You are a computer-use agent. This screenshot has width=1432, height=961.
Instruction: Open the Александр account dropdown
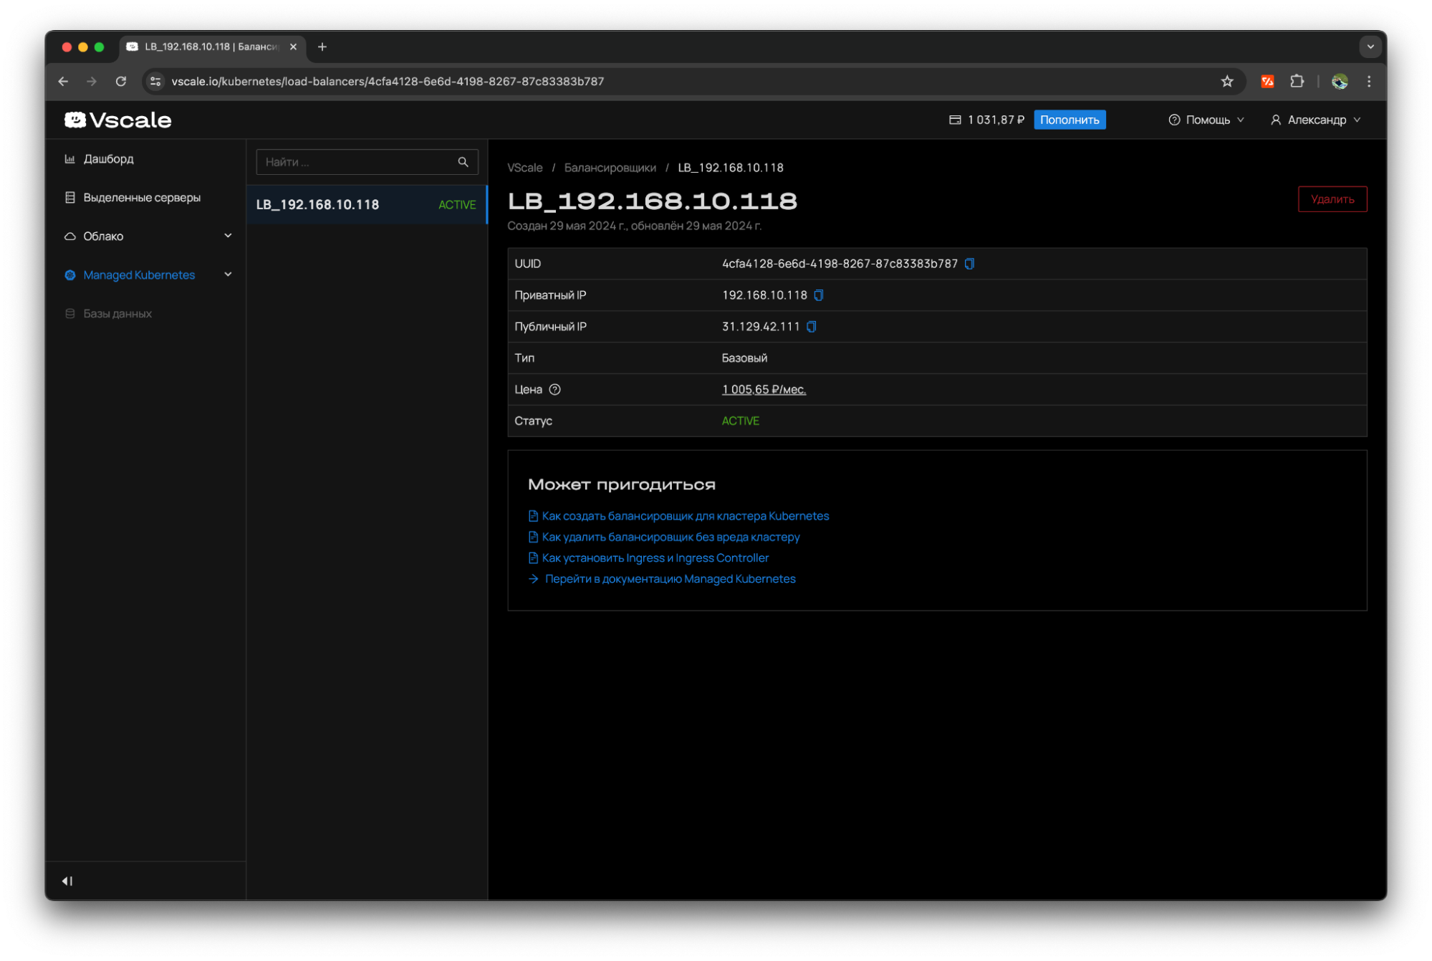[1316, 120]
